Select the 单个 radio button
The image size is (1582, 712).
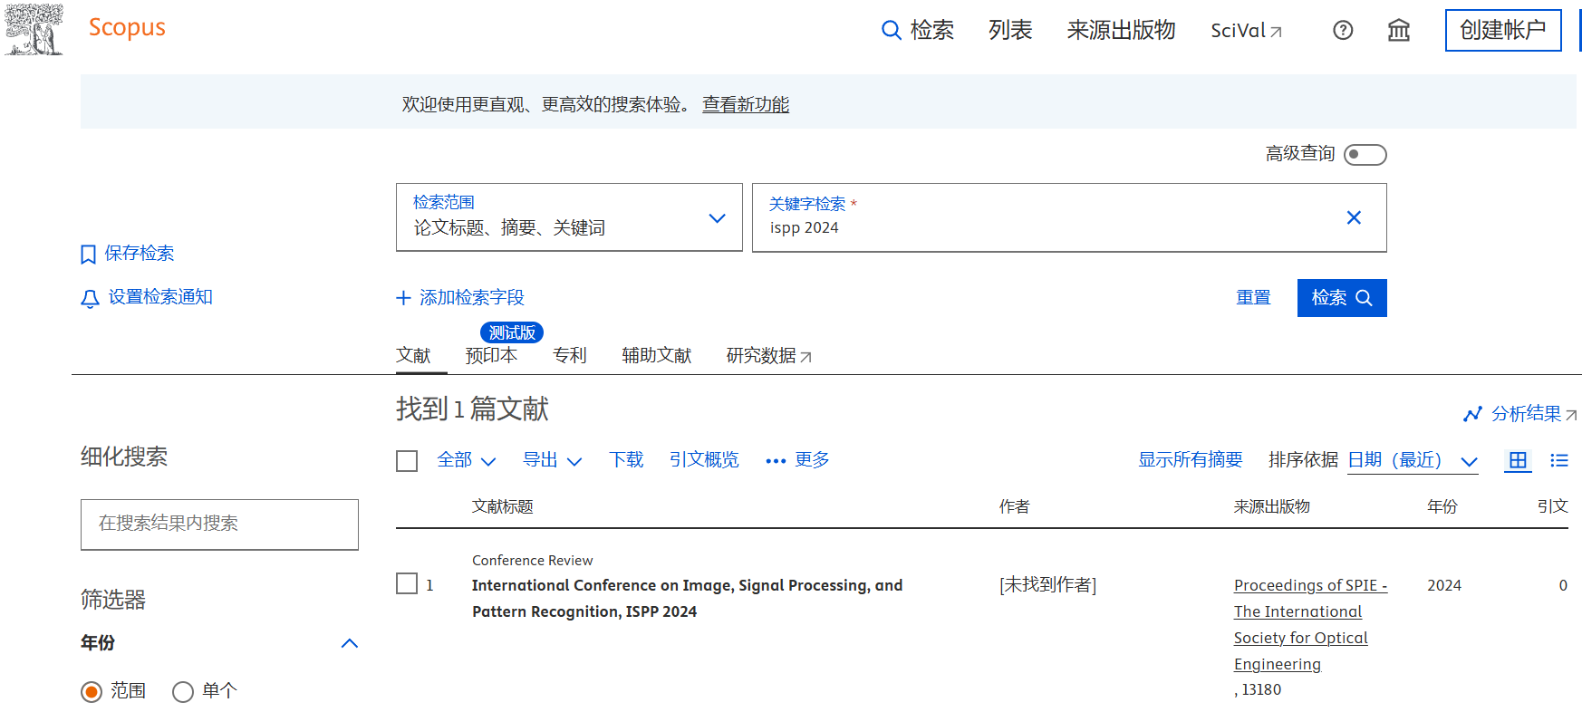pyautogui.click(x=183, y=692)
